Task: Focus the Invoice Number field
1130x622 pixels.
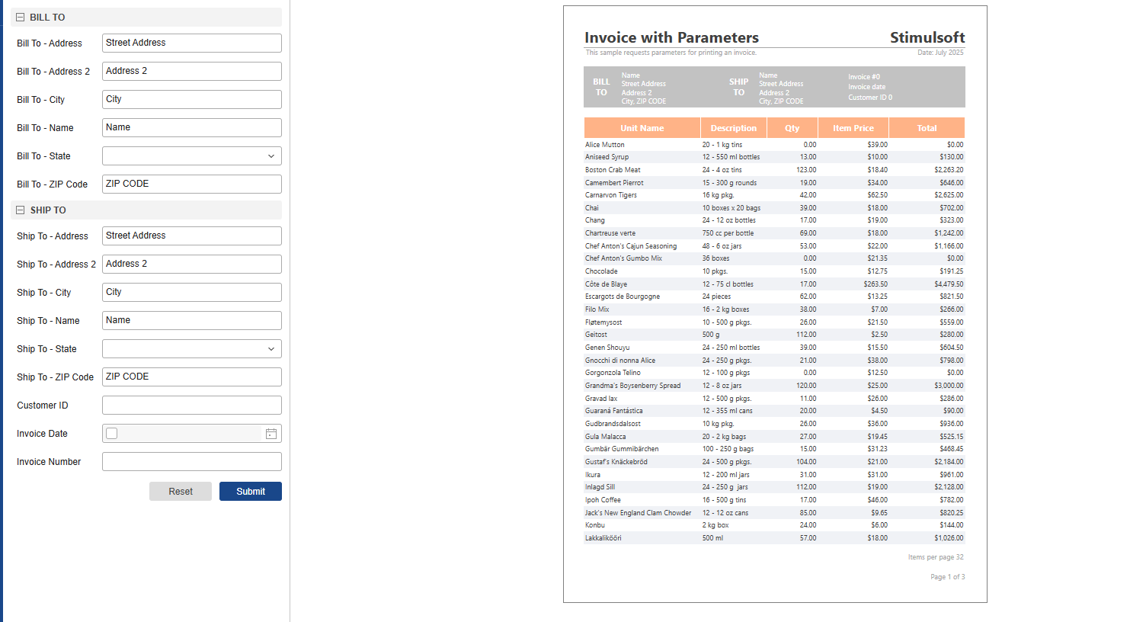Action: pyautogui.click(x=192, y=462)
